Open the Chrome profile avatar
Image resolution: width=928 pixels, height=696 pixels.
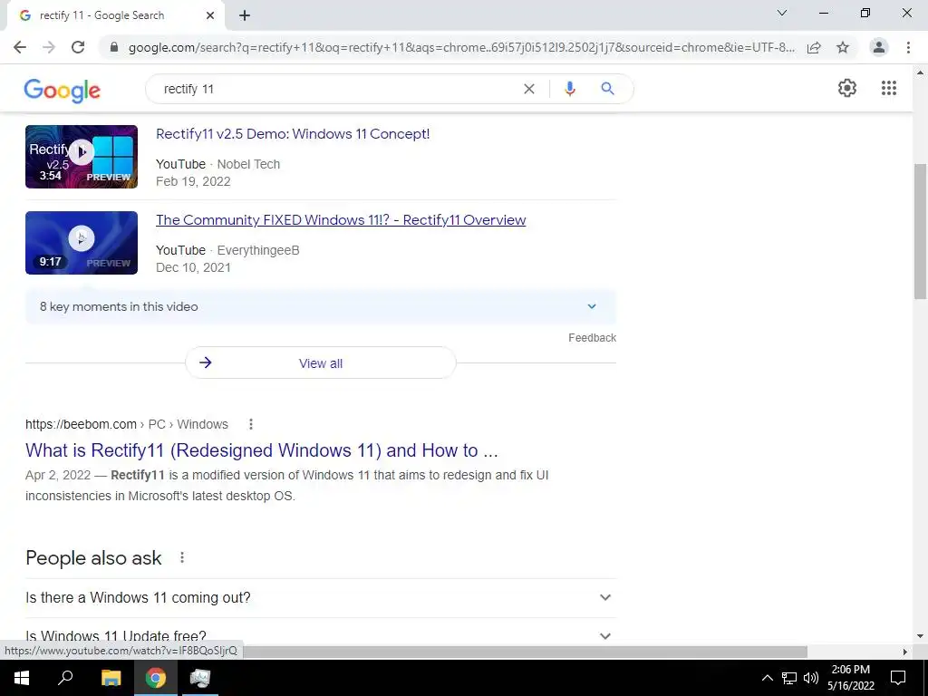(x=879, y=47)
